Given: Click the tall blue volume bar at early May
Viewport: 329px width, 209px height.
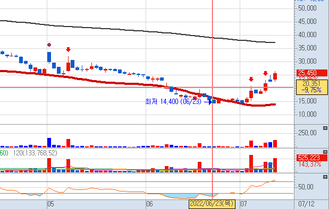Looking at the screenshot, I should coord(49,143).
